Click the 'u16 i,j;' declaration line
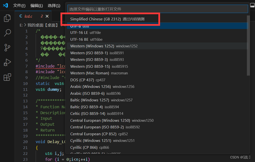Screen dimensions: 255x162 pos(54,153)
